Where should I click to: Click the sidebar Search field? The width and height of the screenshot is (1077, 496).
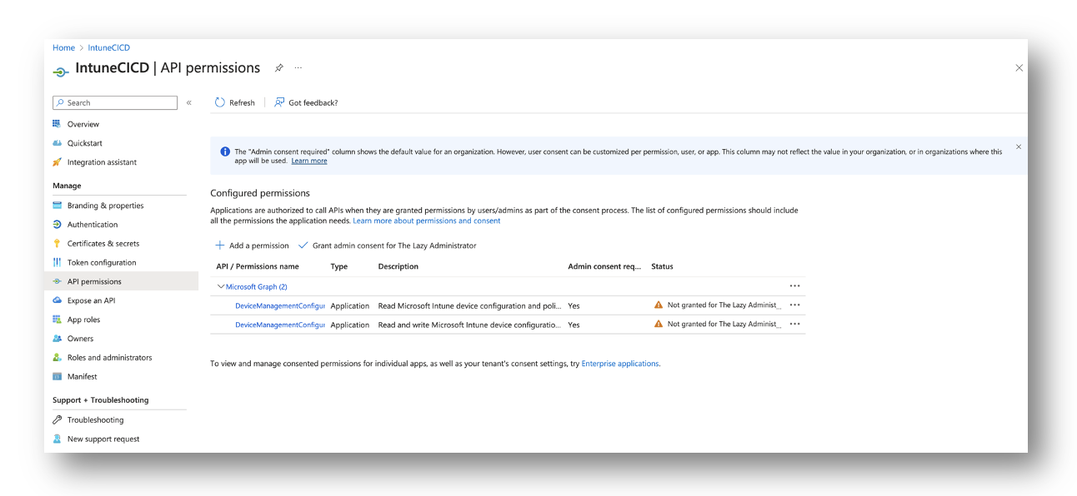point(115,103)
